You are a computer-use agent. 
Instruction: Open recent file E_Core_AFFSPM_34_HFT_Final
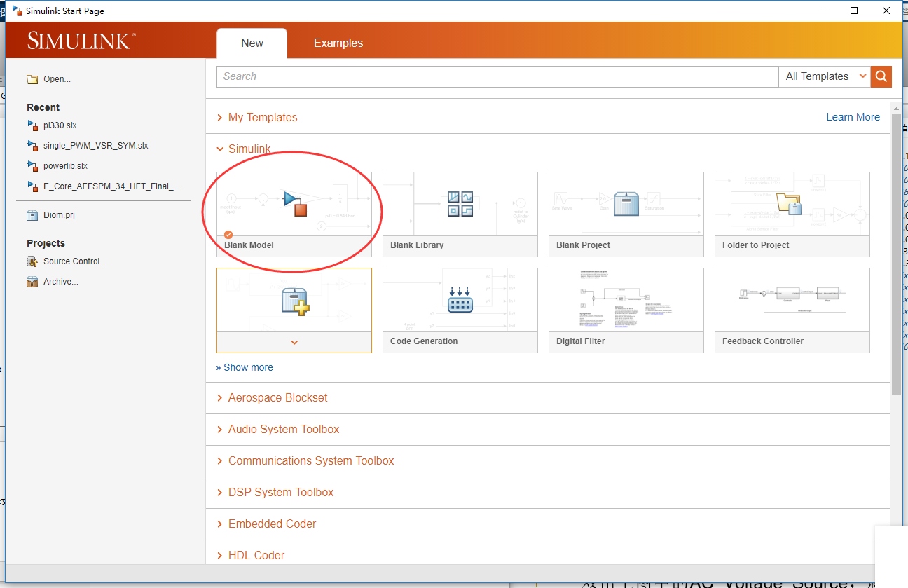point(112,186)
